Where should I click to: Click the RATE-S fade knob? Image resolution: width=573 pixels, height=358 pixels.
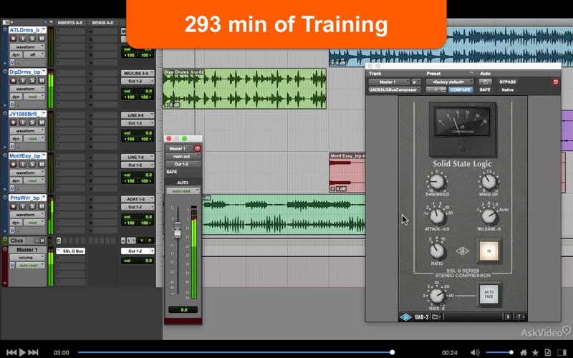click(x=437, y=295)
